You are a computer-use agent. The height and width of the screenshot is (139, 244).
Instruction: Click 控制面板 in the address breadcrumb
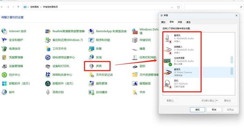click(x=34, y=7)
